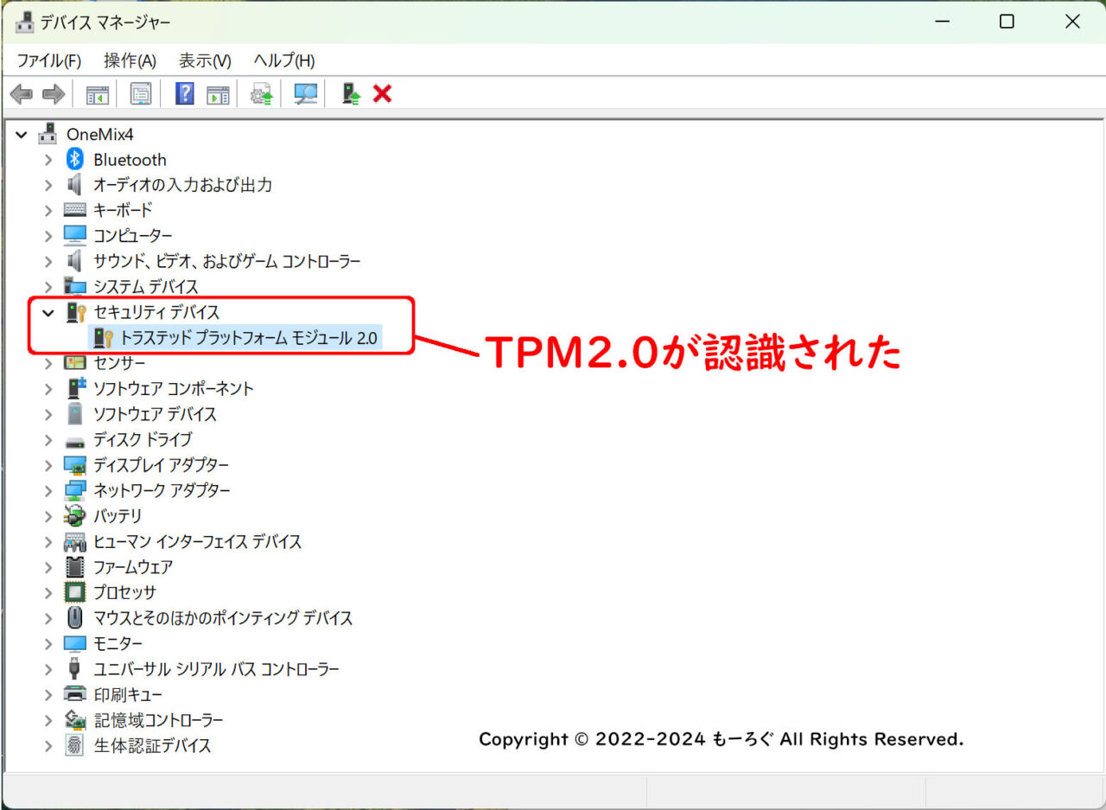Expand the 記憶域コントローラー category arrow

[49, 720]
